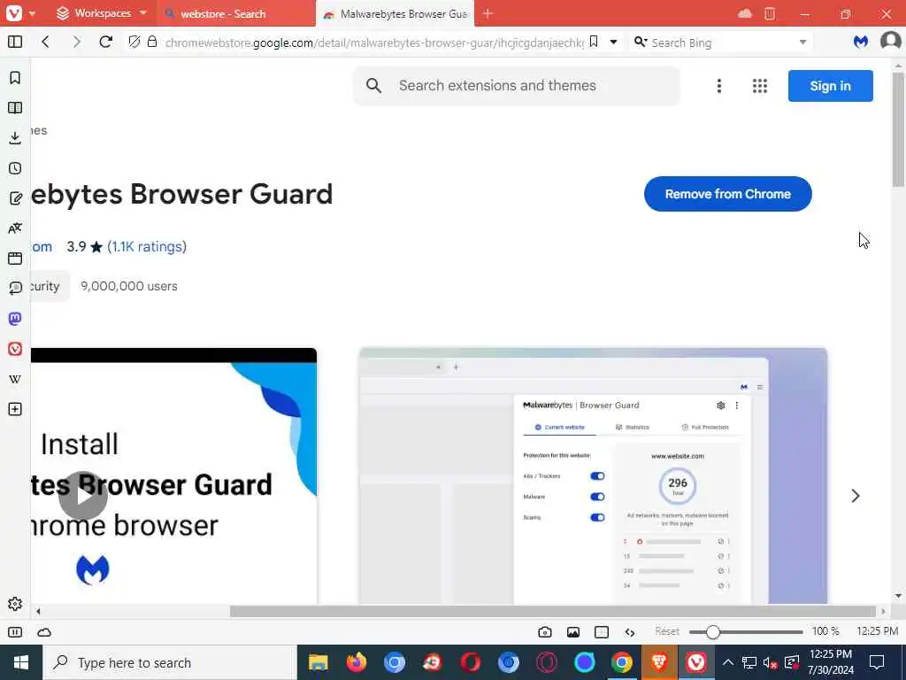Click the Sign in button
The image size is (906, 680).
click(830, 86)
